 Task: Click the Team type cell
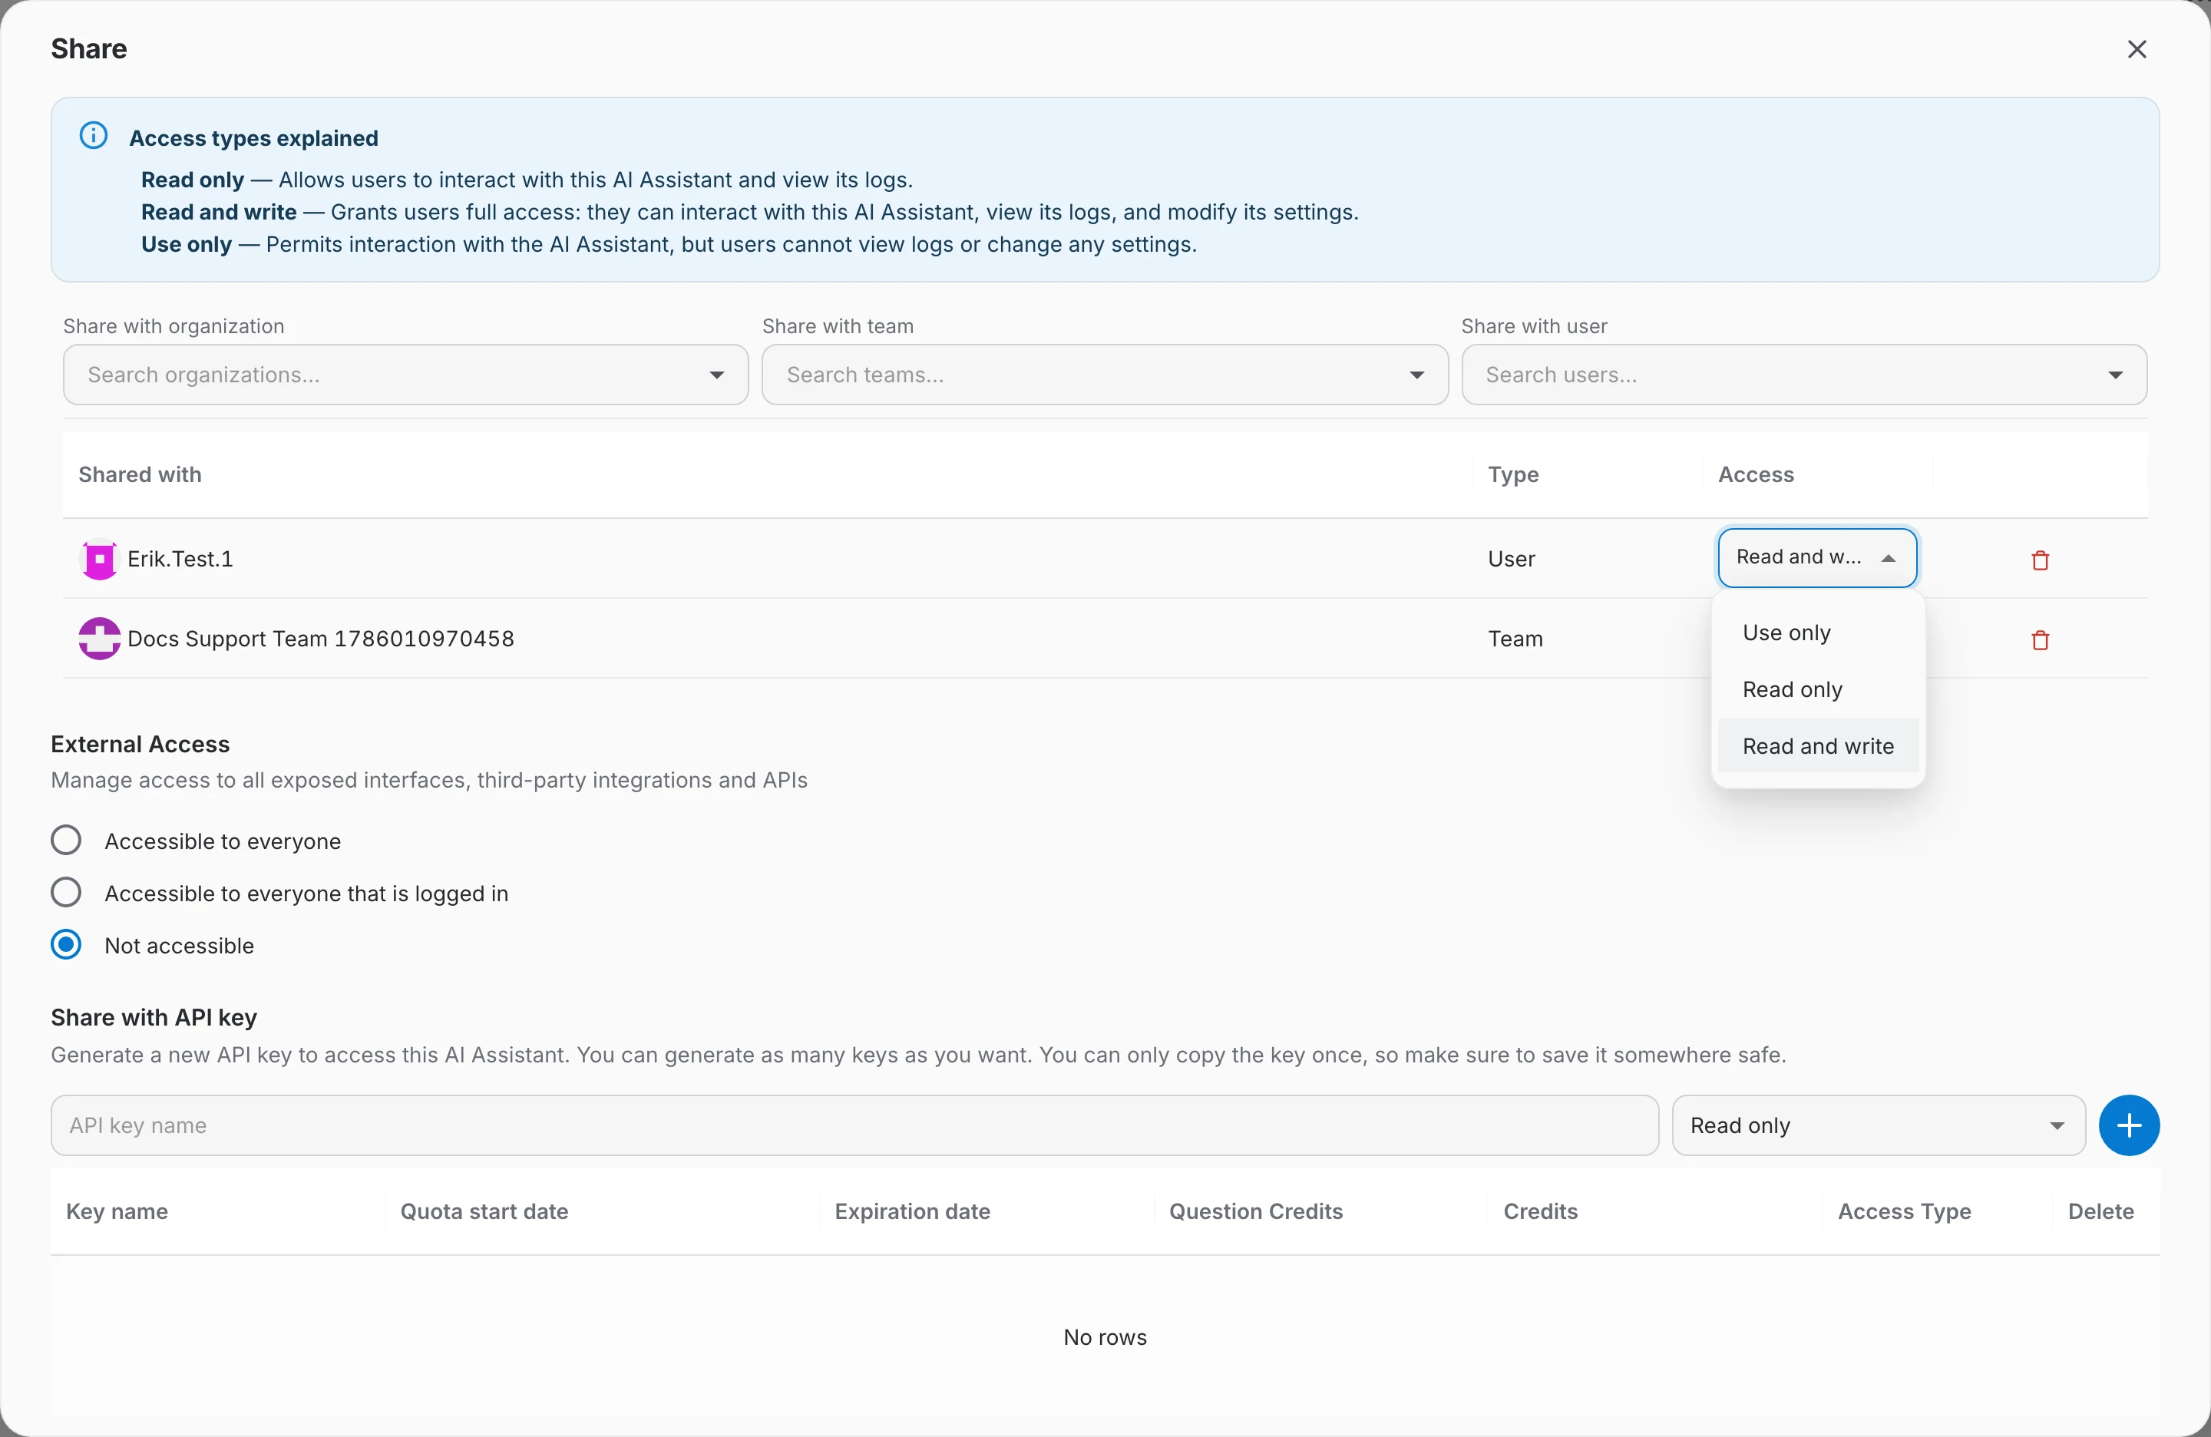(x=1515, y=639)
